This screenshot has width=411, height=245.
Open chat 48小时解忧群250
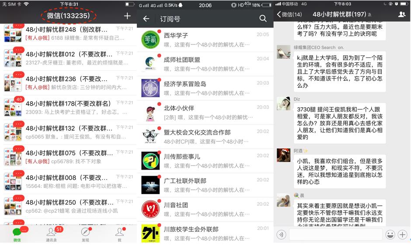pos(69,206)
